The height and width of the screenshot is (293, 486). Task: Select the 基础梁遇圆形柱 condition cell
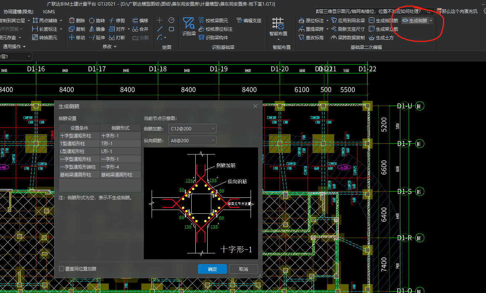point(79,175)
